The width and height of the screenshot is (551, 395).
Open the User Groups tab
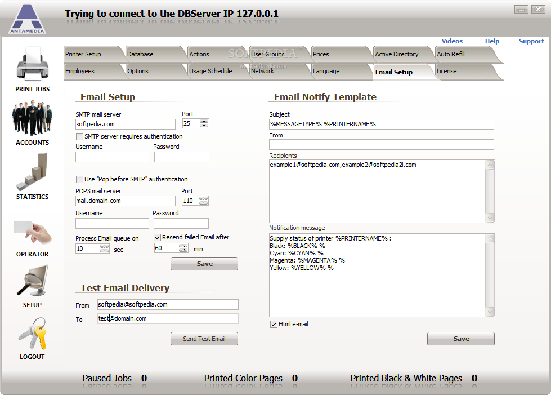point(278,54)
